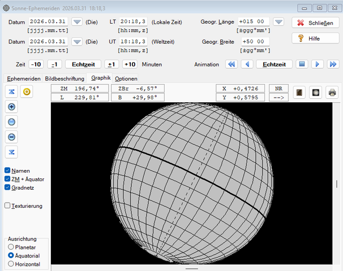Play animation fast backward

tap(231, 64)
